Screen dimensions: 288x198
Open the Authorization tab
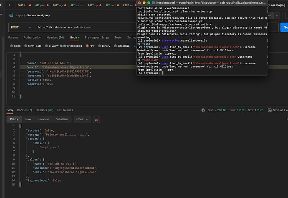(32, 38)
